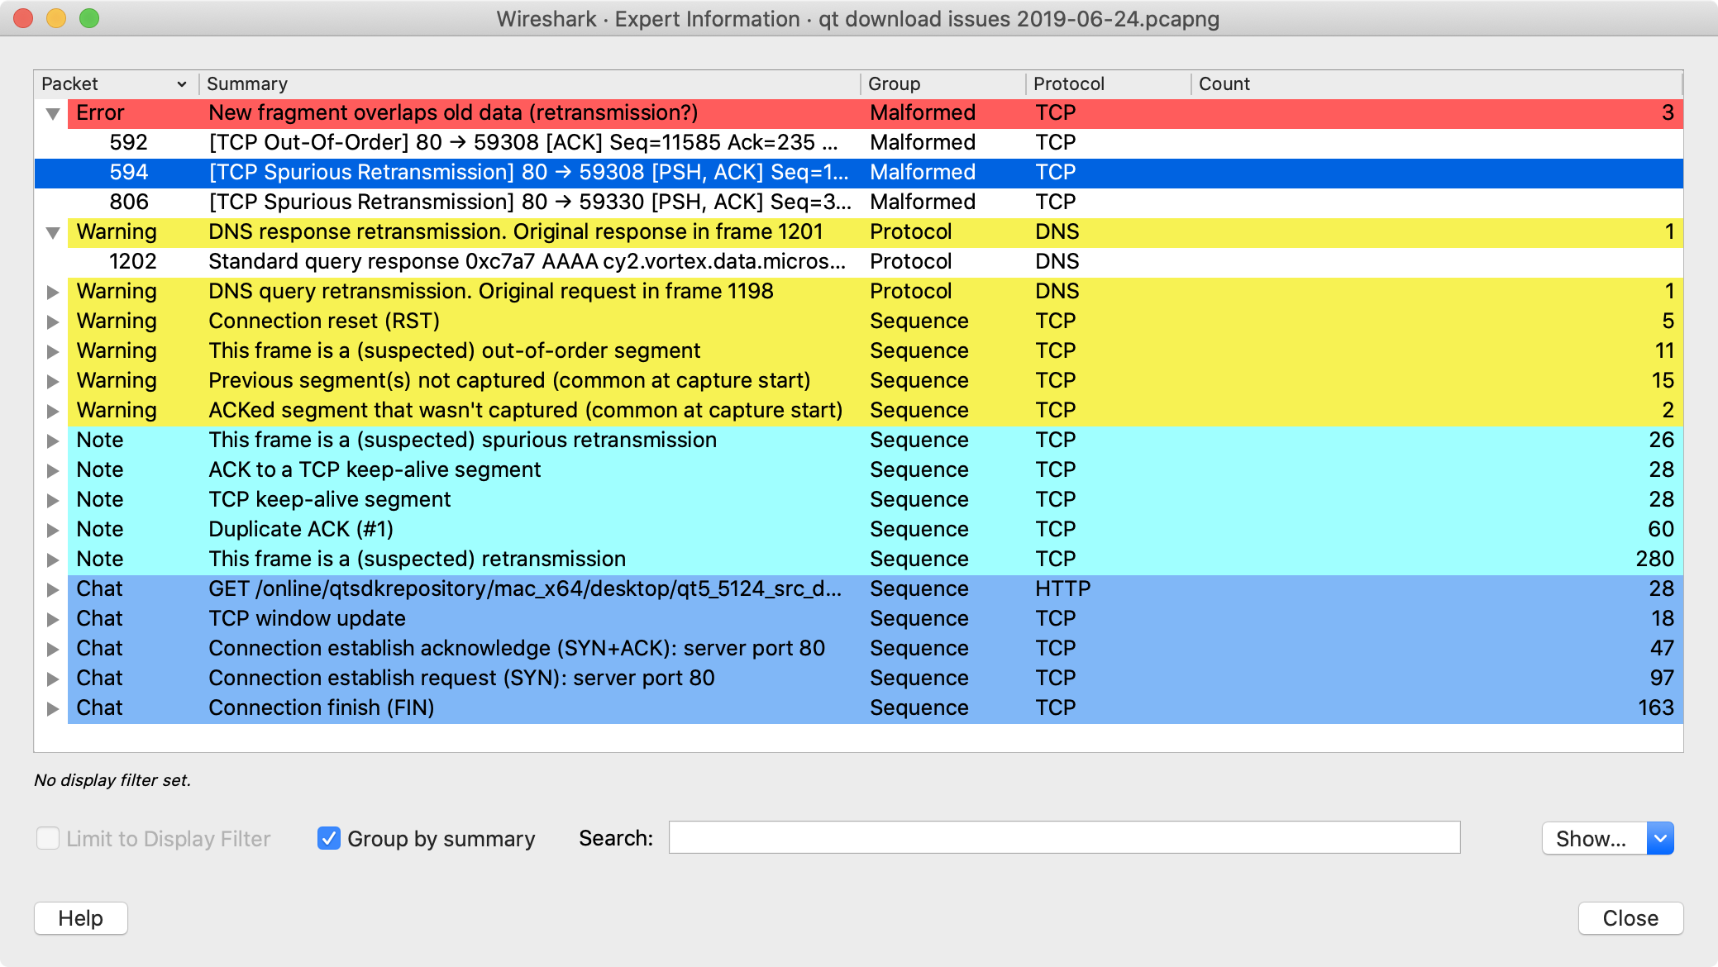Select packet 1202 DNS query response row

pos(496,261)
